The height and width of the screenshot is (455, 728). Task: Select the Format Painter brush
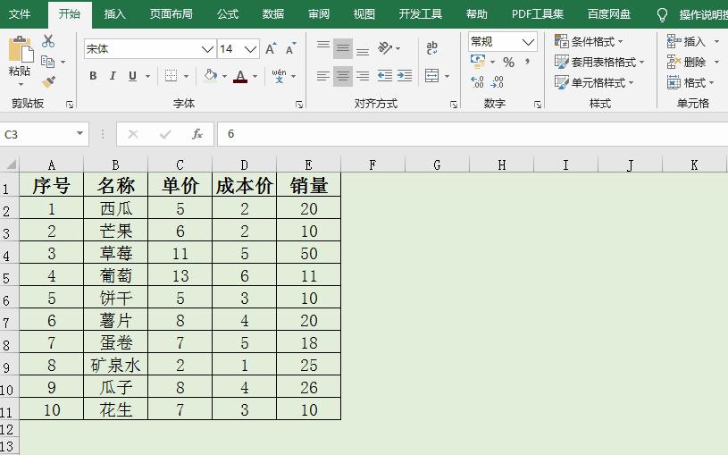[x=48, y=82]
